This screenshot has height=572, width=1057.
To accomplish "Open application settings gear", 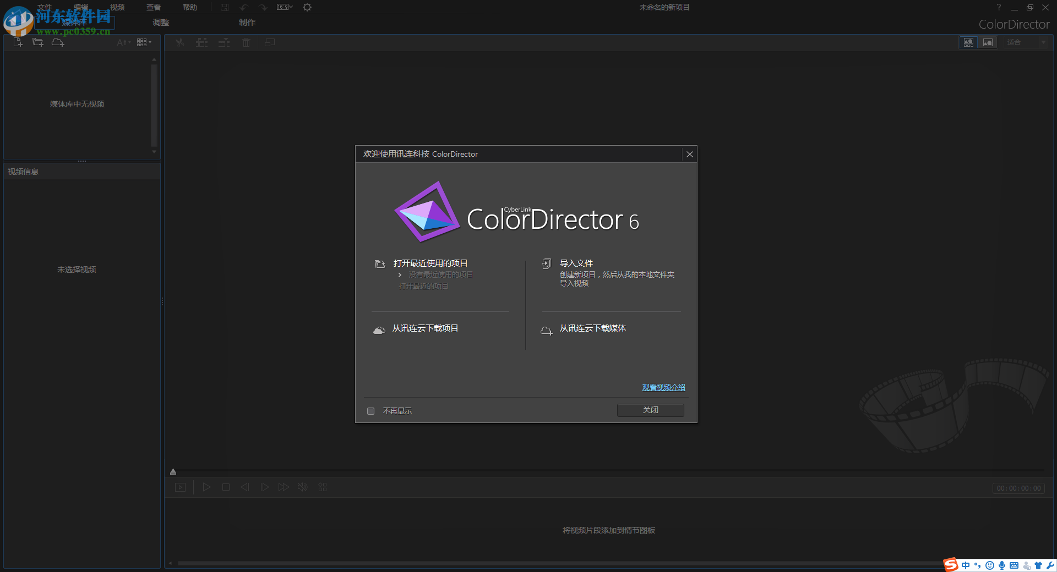I will tap(307, 7).
